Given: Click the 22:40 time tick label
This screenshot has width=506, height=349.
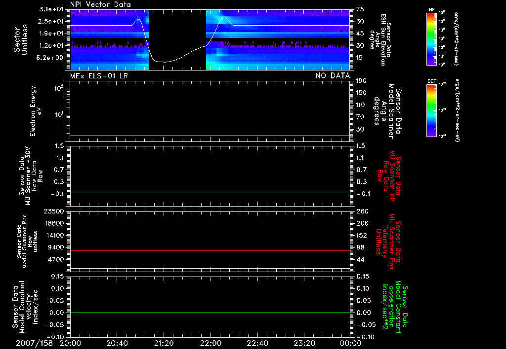Looking at the screenshot, I should [x=257, y=343].
